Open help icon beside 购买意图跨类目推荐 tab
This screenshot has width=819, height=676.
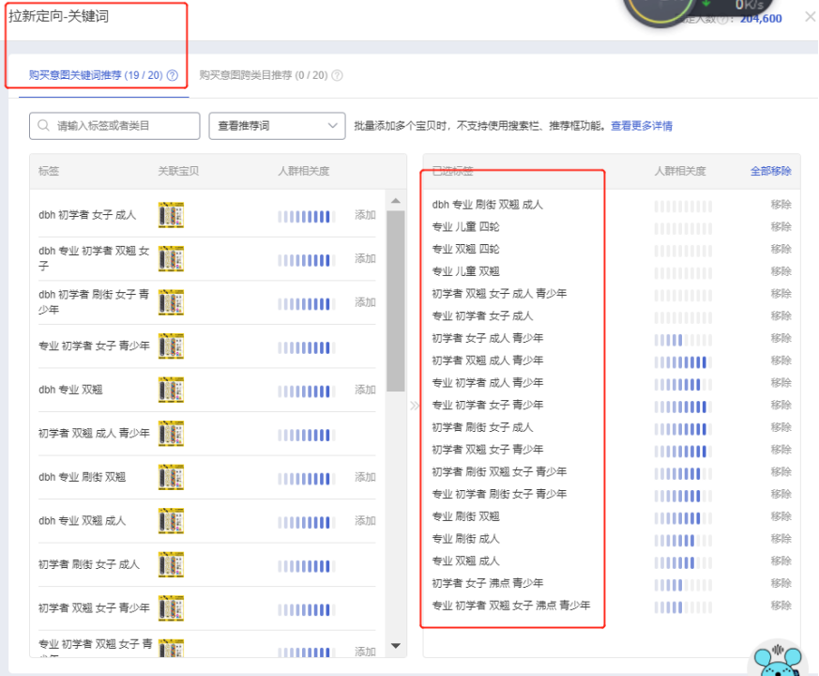pyautogui.click(x=338, y=75)
